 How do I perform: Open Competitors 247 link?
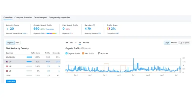point(117,33)
